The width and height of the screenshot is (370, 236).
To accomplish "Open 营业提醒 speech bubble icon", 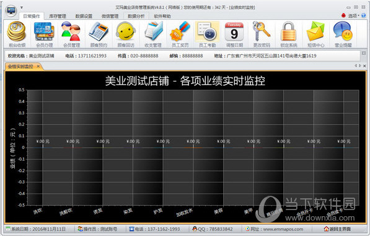I will click(x=343, y=35).
